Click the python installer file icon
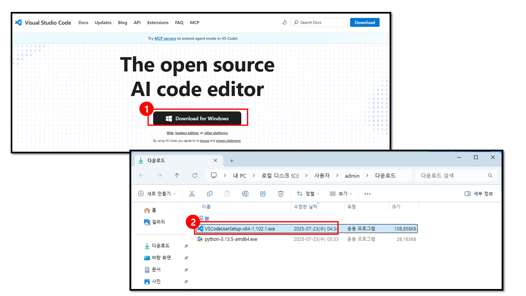This screenshot has height=296, width=526. (200, 239)
